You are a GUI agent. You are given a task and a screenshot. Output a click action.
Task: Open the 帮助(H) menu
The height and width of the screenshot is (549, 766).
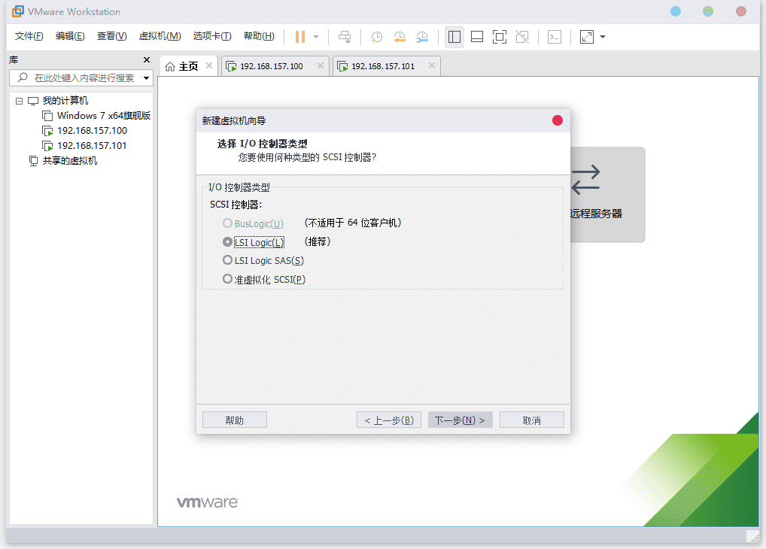pyautogui.click(x=259, y=36)
